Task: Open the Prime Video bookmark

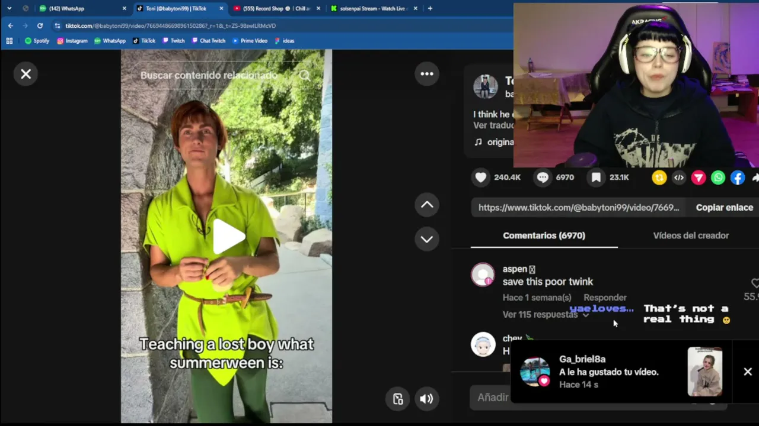Action: (x=250, y=41)
